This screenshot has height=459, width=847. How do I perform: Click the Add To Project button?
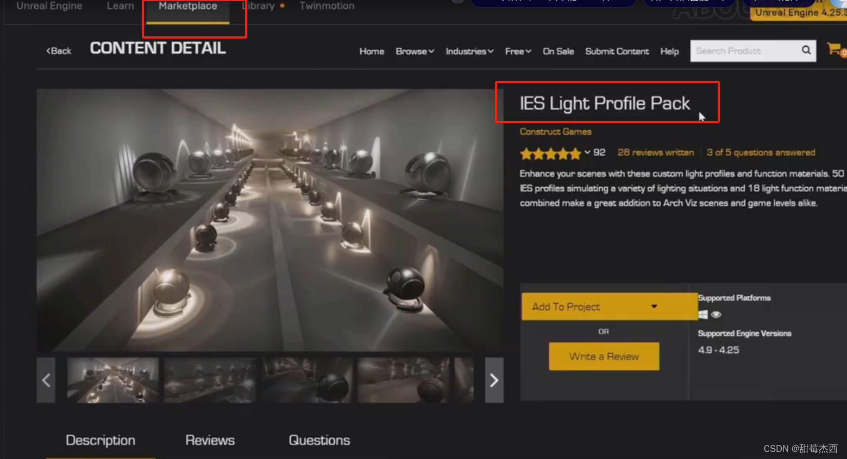610,307
